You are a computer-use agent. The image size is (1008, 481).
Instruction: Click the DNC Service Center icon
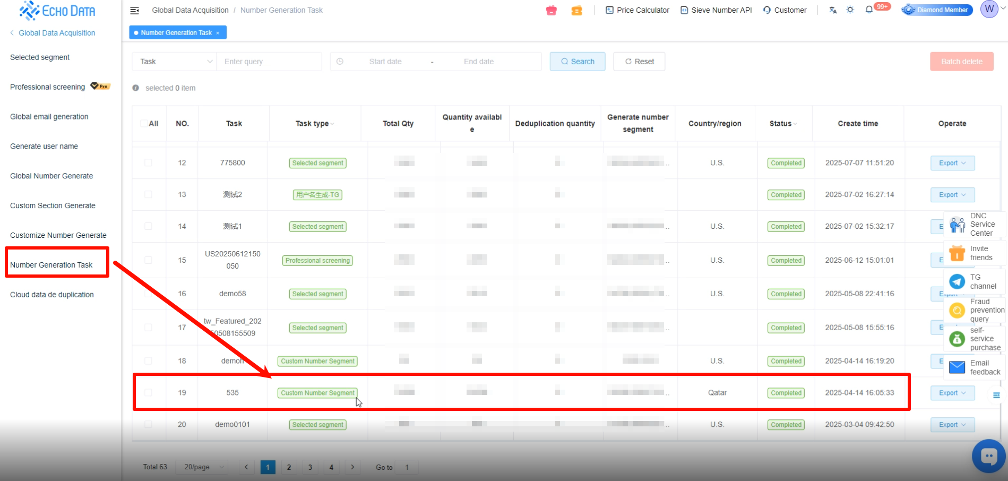957,225
